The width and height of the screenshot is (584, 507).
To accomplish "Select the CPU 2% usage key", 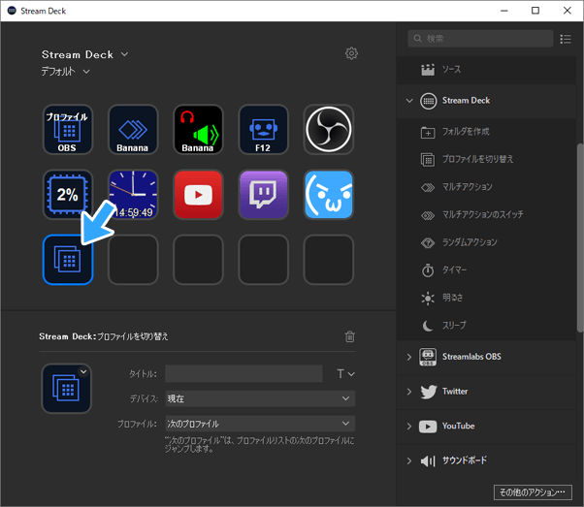I will pyautogui.click(x=67, y=195).
